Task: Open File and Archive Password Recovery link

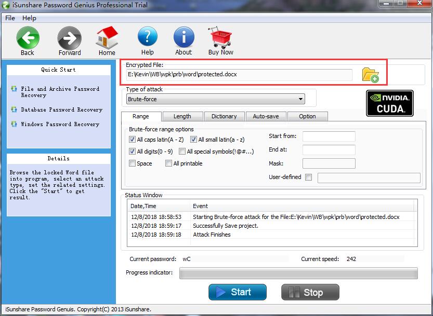Action: 60,92
